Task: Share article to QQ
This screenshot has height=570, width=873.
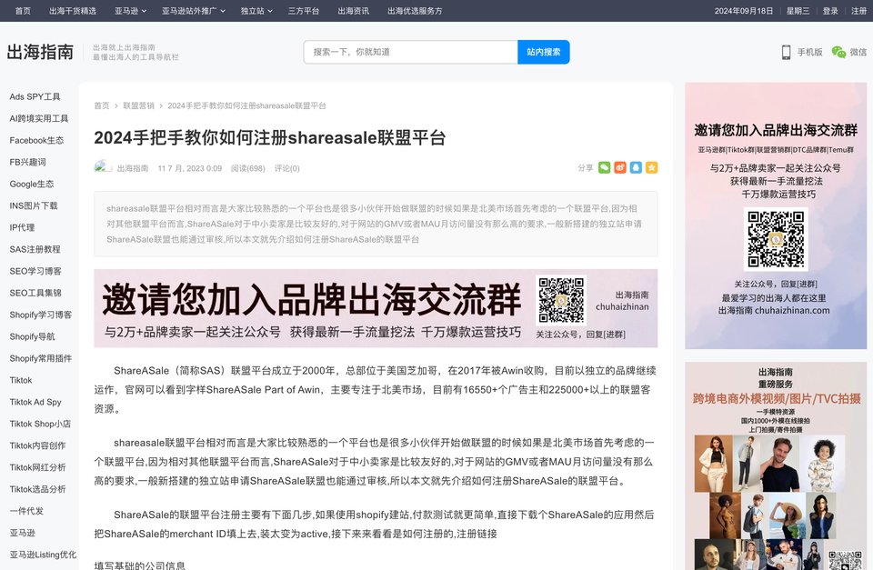Action: [x=636, y=167]
